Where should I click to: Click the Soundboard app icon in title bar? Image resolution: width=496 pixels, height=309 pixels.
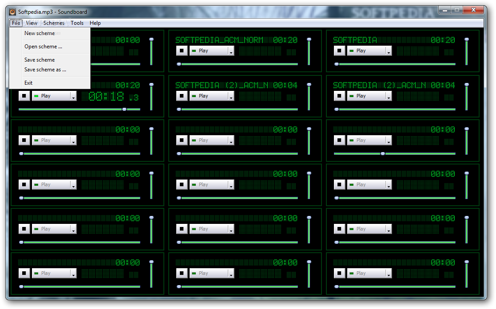12,12
